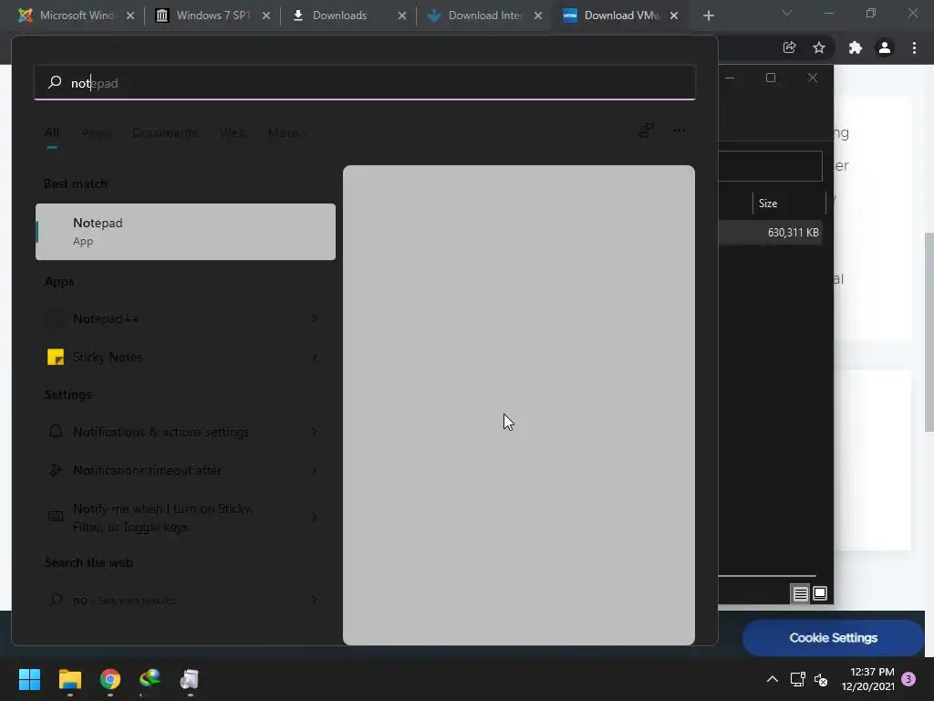This screenshot has height=701, width=934.
Task: Switch Explorer to details view icon
Action: [x=800, y=593]
